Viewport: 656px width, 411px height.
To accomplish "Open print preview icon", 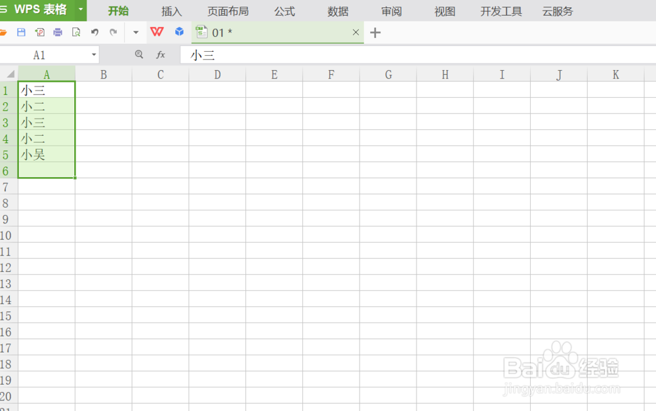I will (76, 32).
